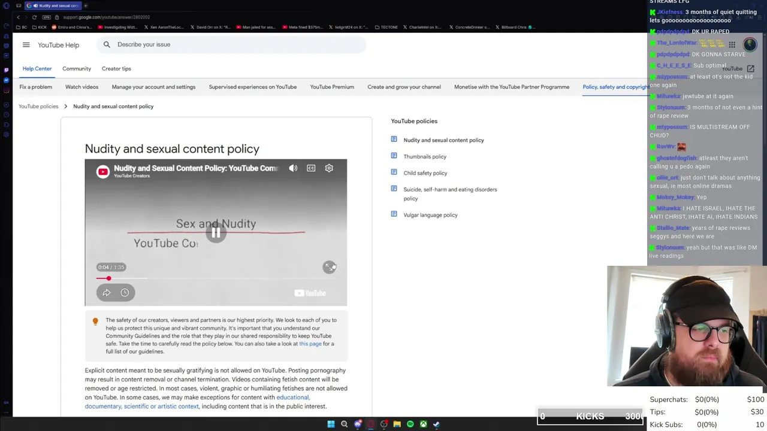Open 'Child safety policy' sidebar link
This screenshot has height=431, width=767.
(x=425, y=173)
